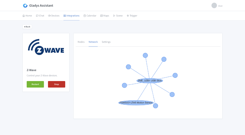Restart the Z-Wave service

point(35,84)
